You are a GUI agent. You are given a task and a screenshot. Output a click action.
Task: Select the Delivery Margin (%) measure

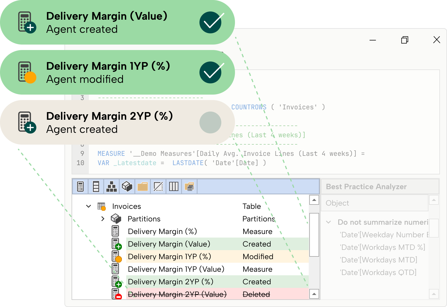[162, 232]
